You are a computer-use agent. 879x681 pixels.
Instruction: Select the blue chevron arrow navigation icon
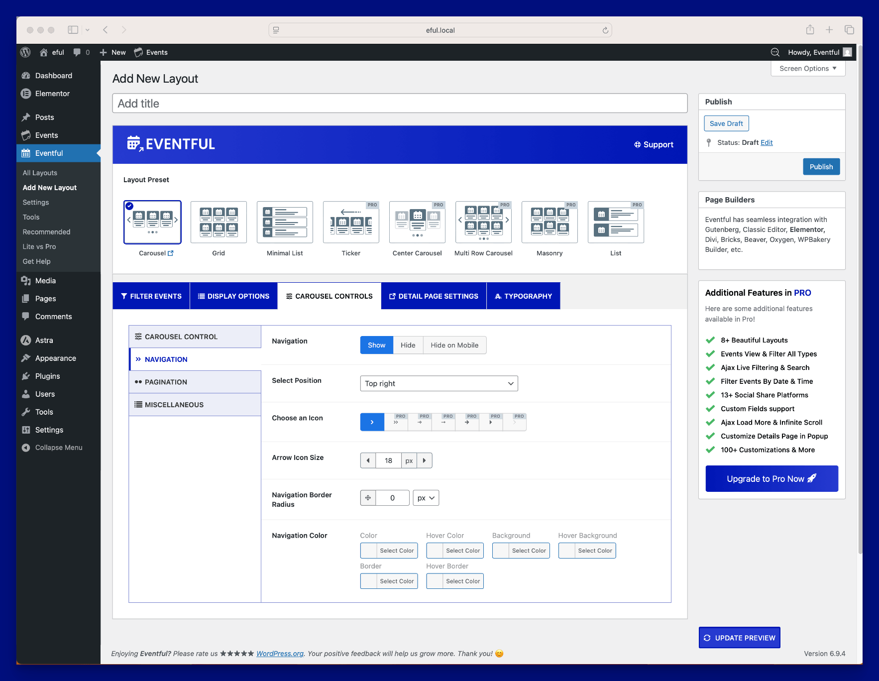pos(372,422)
